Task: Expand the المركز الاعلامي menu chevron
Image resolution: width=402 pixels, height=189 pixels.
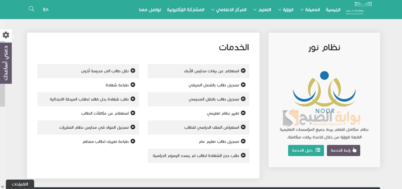Action: point(213,10)
